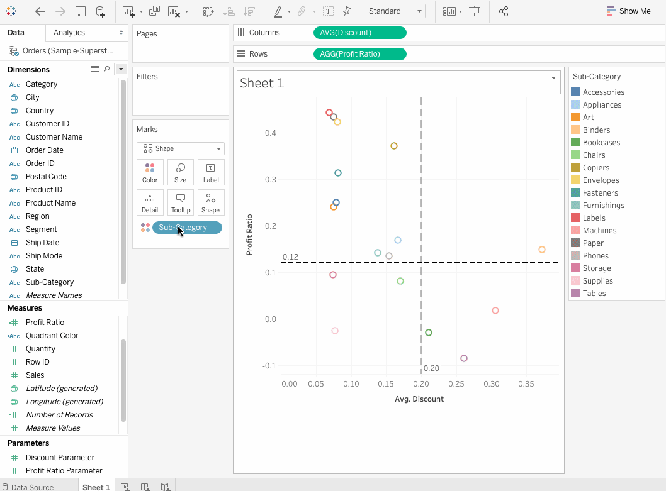
Task: Select the Order Date dimension
Action: coord(44,150)
